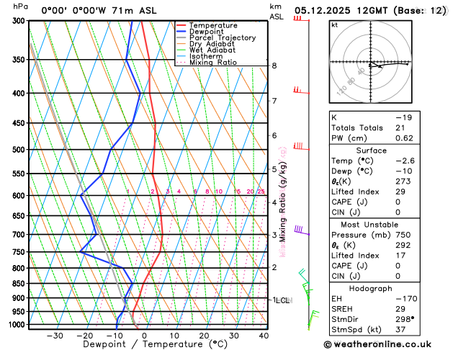Click the LCL level marker

tap(282, 300)
